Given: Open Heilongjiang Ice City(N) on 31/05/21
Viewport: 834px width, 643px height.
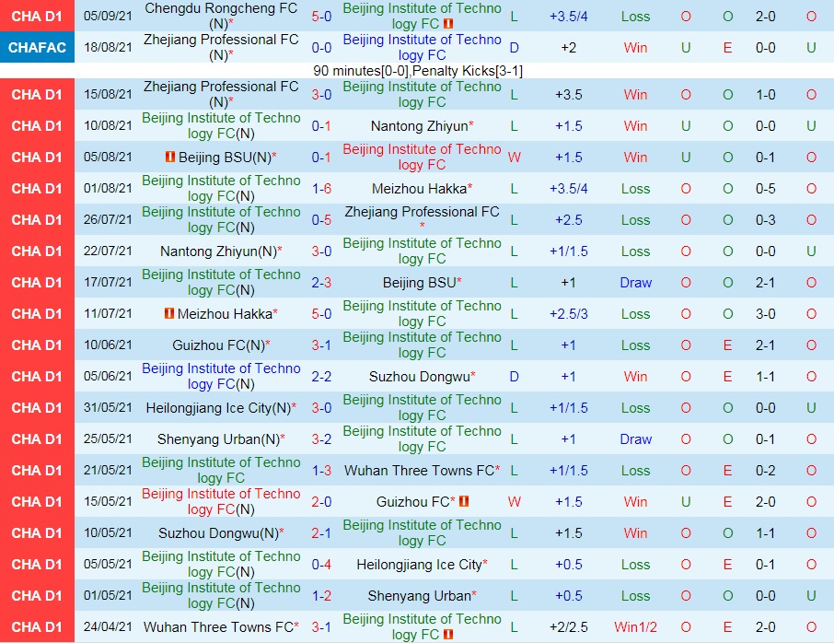Looking at the screenshot, I should [219, 408].
